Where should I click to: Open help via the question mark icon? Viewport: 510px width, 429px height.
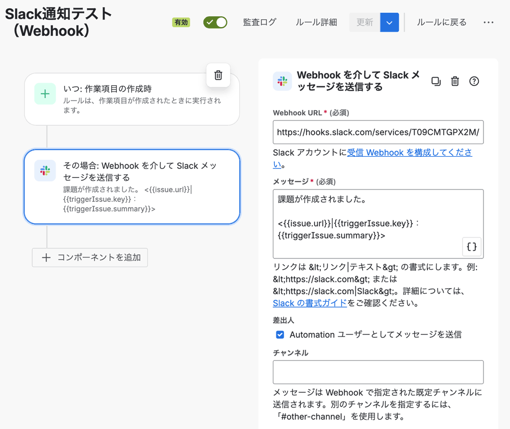tap(474, 81)
